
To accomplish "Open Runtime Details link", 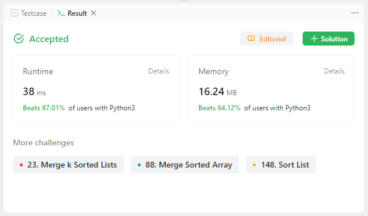I will coord(159,71).
